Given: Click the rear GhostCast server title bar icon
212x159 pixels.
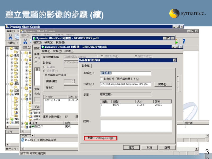Looking at the screenshot, I should 34,38.
